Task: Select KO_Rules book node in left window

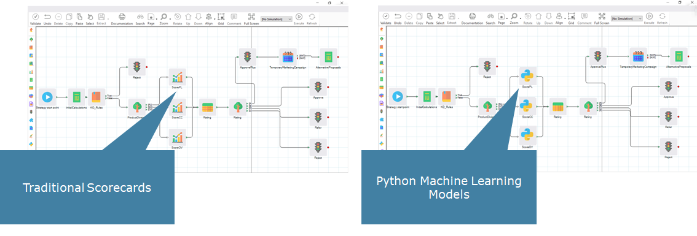Action: (x=96, y=97)
